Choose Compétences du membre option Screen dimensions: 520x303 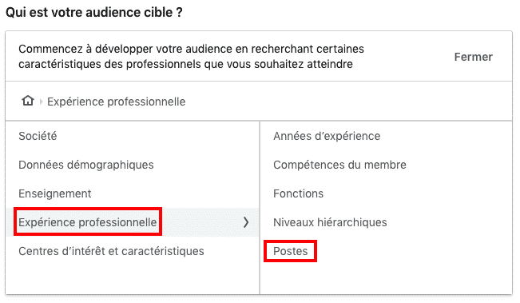[339, 165]
